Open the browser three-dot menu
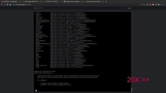This screenshot has width=166, height=93. (x=164, y=5)
